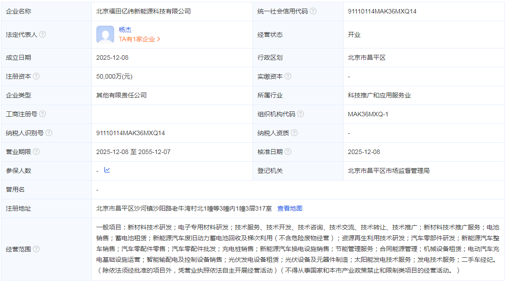Expand the TA有1家企业 link
506x282 pixels.
tap(139, 39)
